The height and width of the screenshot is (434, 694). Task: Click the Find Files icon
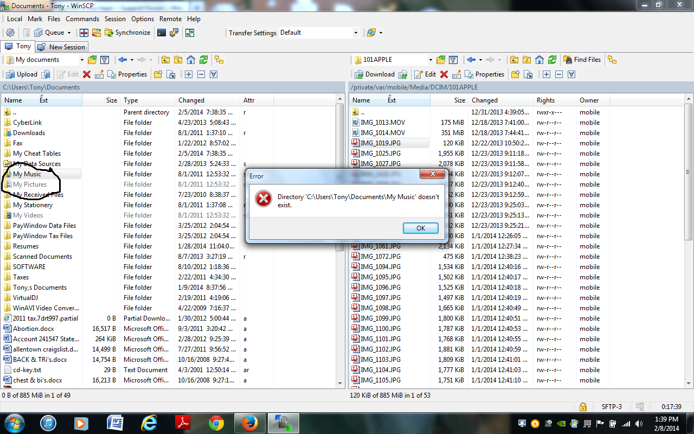tap(581, 60)
